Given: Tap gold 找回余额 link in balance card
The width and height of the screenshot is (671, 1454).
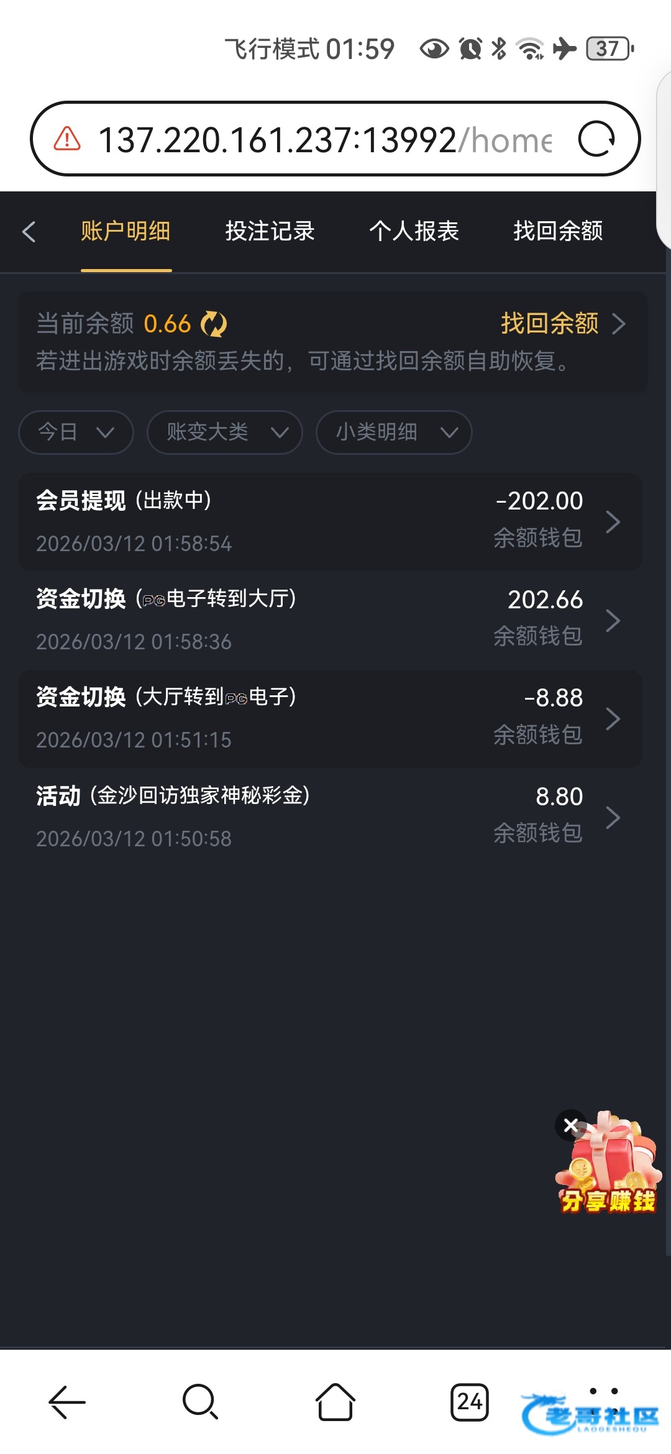Looking at the screenshot, I should coord(561,324).
